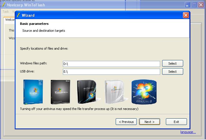Click the 'Basic parameters' heading

34,24
